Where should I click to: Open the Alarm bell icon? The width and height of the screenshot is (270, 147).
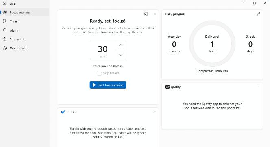click(x=4, y=30)
